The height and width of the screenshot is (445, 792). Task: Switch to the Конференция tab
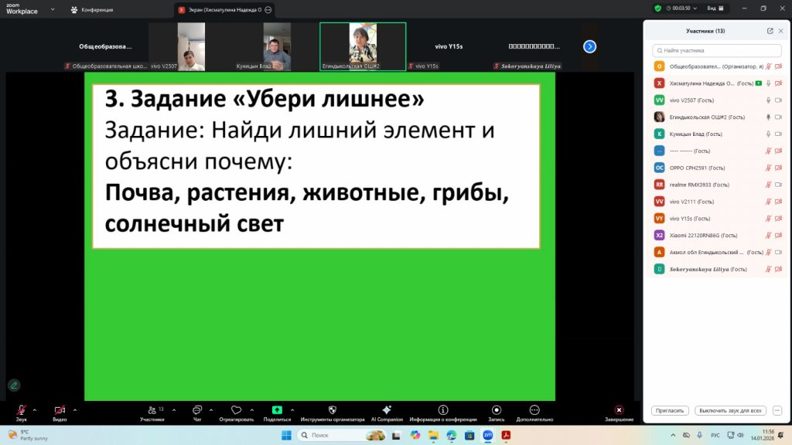91,9
